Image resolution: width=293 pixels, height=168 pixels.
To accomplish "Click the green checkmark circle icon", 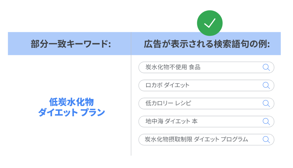I will [x=210, y=23].
